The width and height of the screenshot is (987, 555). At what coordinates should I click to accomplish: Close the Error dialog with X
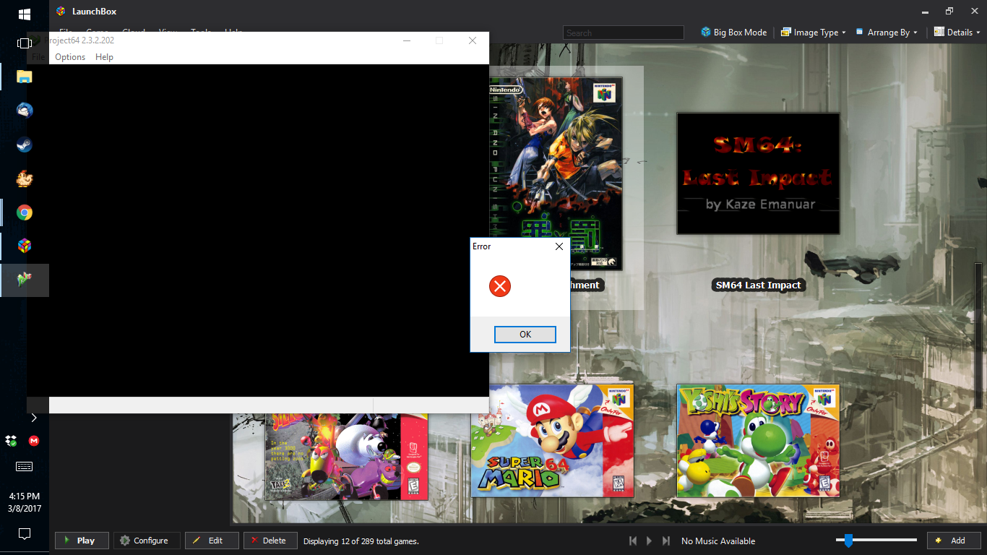click(x=559, y=246)
